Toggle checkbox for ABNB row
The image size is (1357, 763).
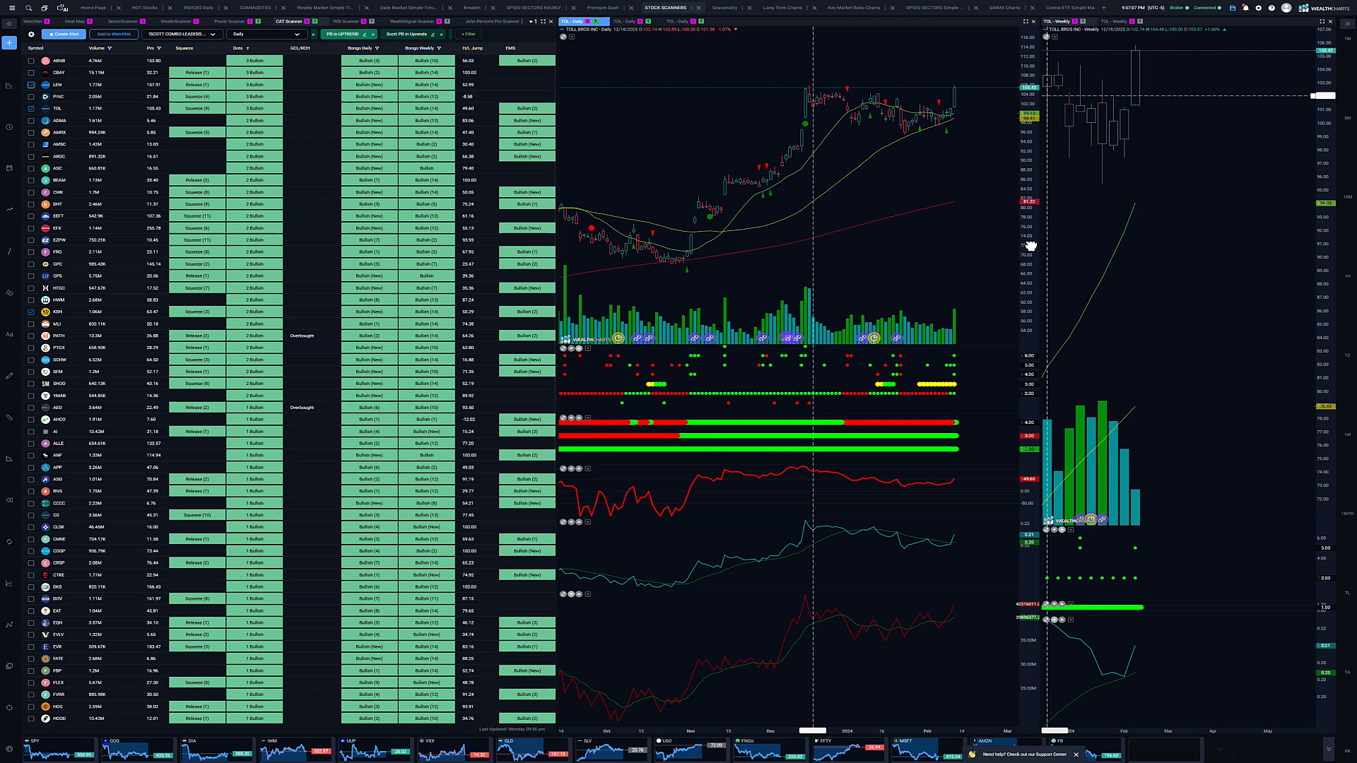tap(31, 61)
